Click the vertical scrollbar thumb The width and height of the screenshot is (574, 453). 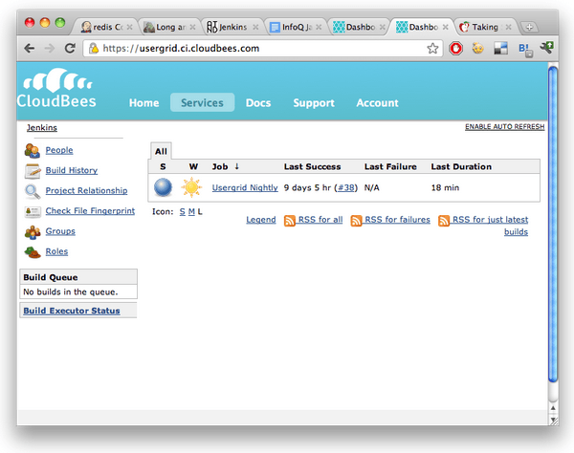tap(553, 224)
